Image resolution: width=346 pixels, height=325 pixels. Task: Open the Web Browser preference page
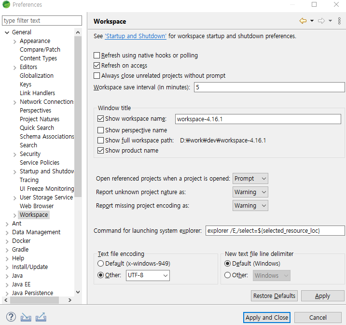tap(37, 206)
